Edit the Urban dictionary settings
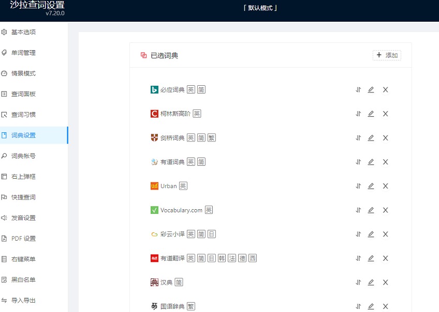The height and width of the screenshot is (312, 439). (371, 186)
